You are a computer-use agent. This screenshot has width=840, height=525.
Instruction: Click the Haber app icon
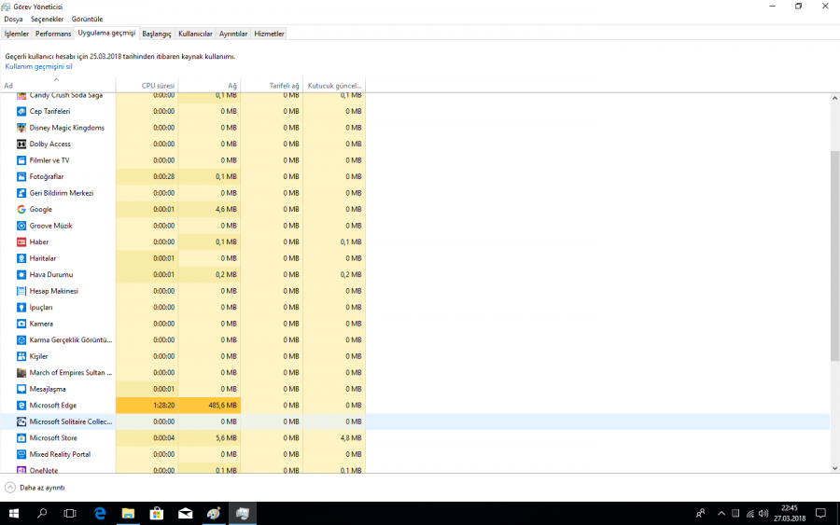tap(21, 242)
